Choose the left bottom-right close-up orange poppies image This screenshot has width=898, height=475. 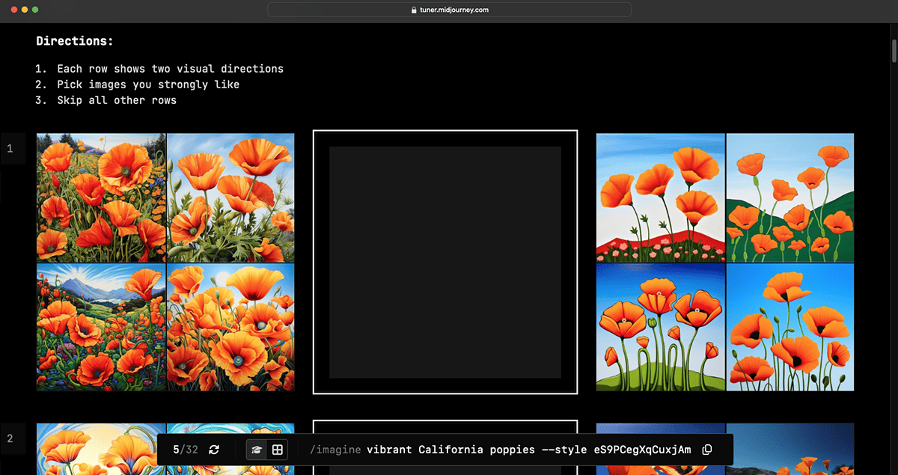[x=230, y=327]
